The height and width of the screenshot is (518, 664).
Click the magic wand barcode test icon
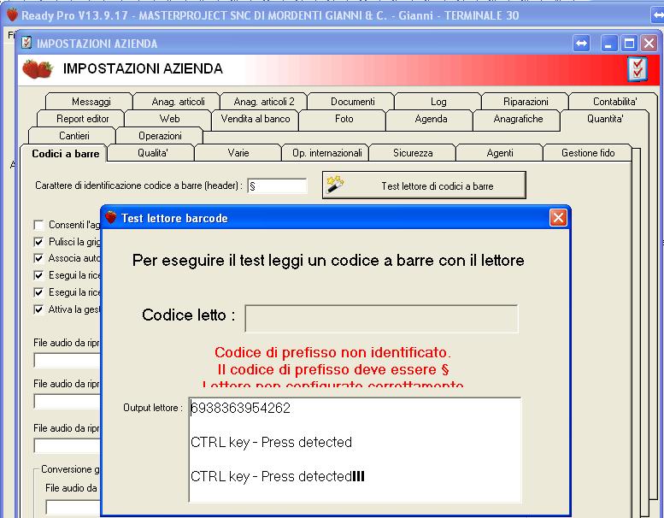pos(335,185)
